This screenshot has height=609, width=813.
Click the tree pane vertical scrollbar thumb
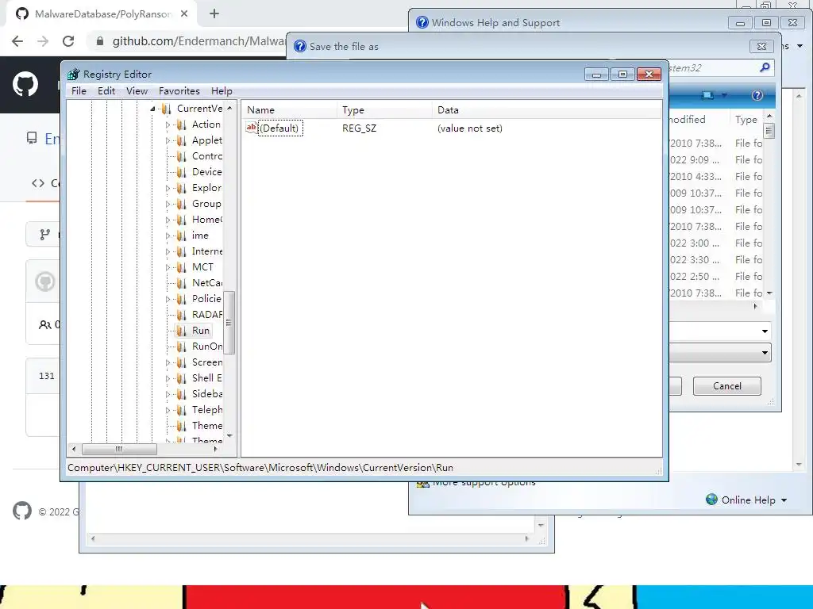tap(229, 323)
